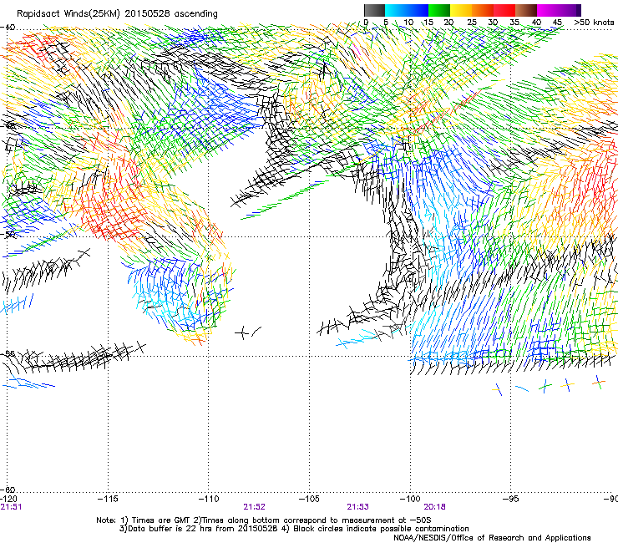Screen dimensions: 618x543
Task: Click the '-55' latitude axis label
Action: [x=8, y=353]
